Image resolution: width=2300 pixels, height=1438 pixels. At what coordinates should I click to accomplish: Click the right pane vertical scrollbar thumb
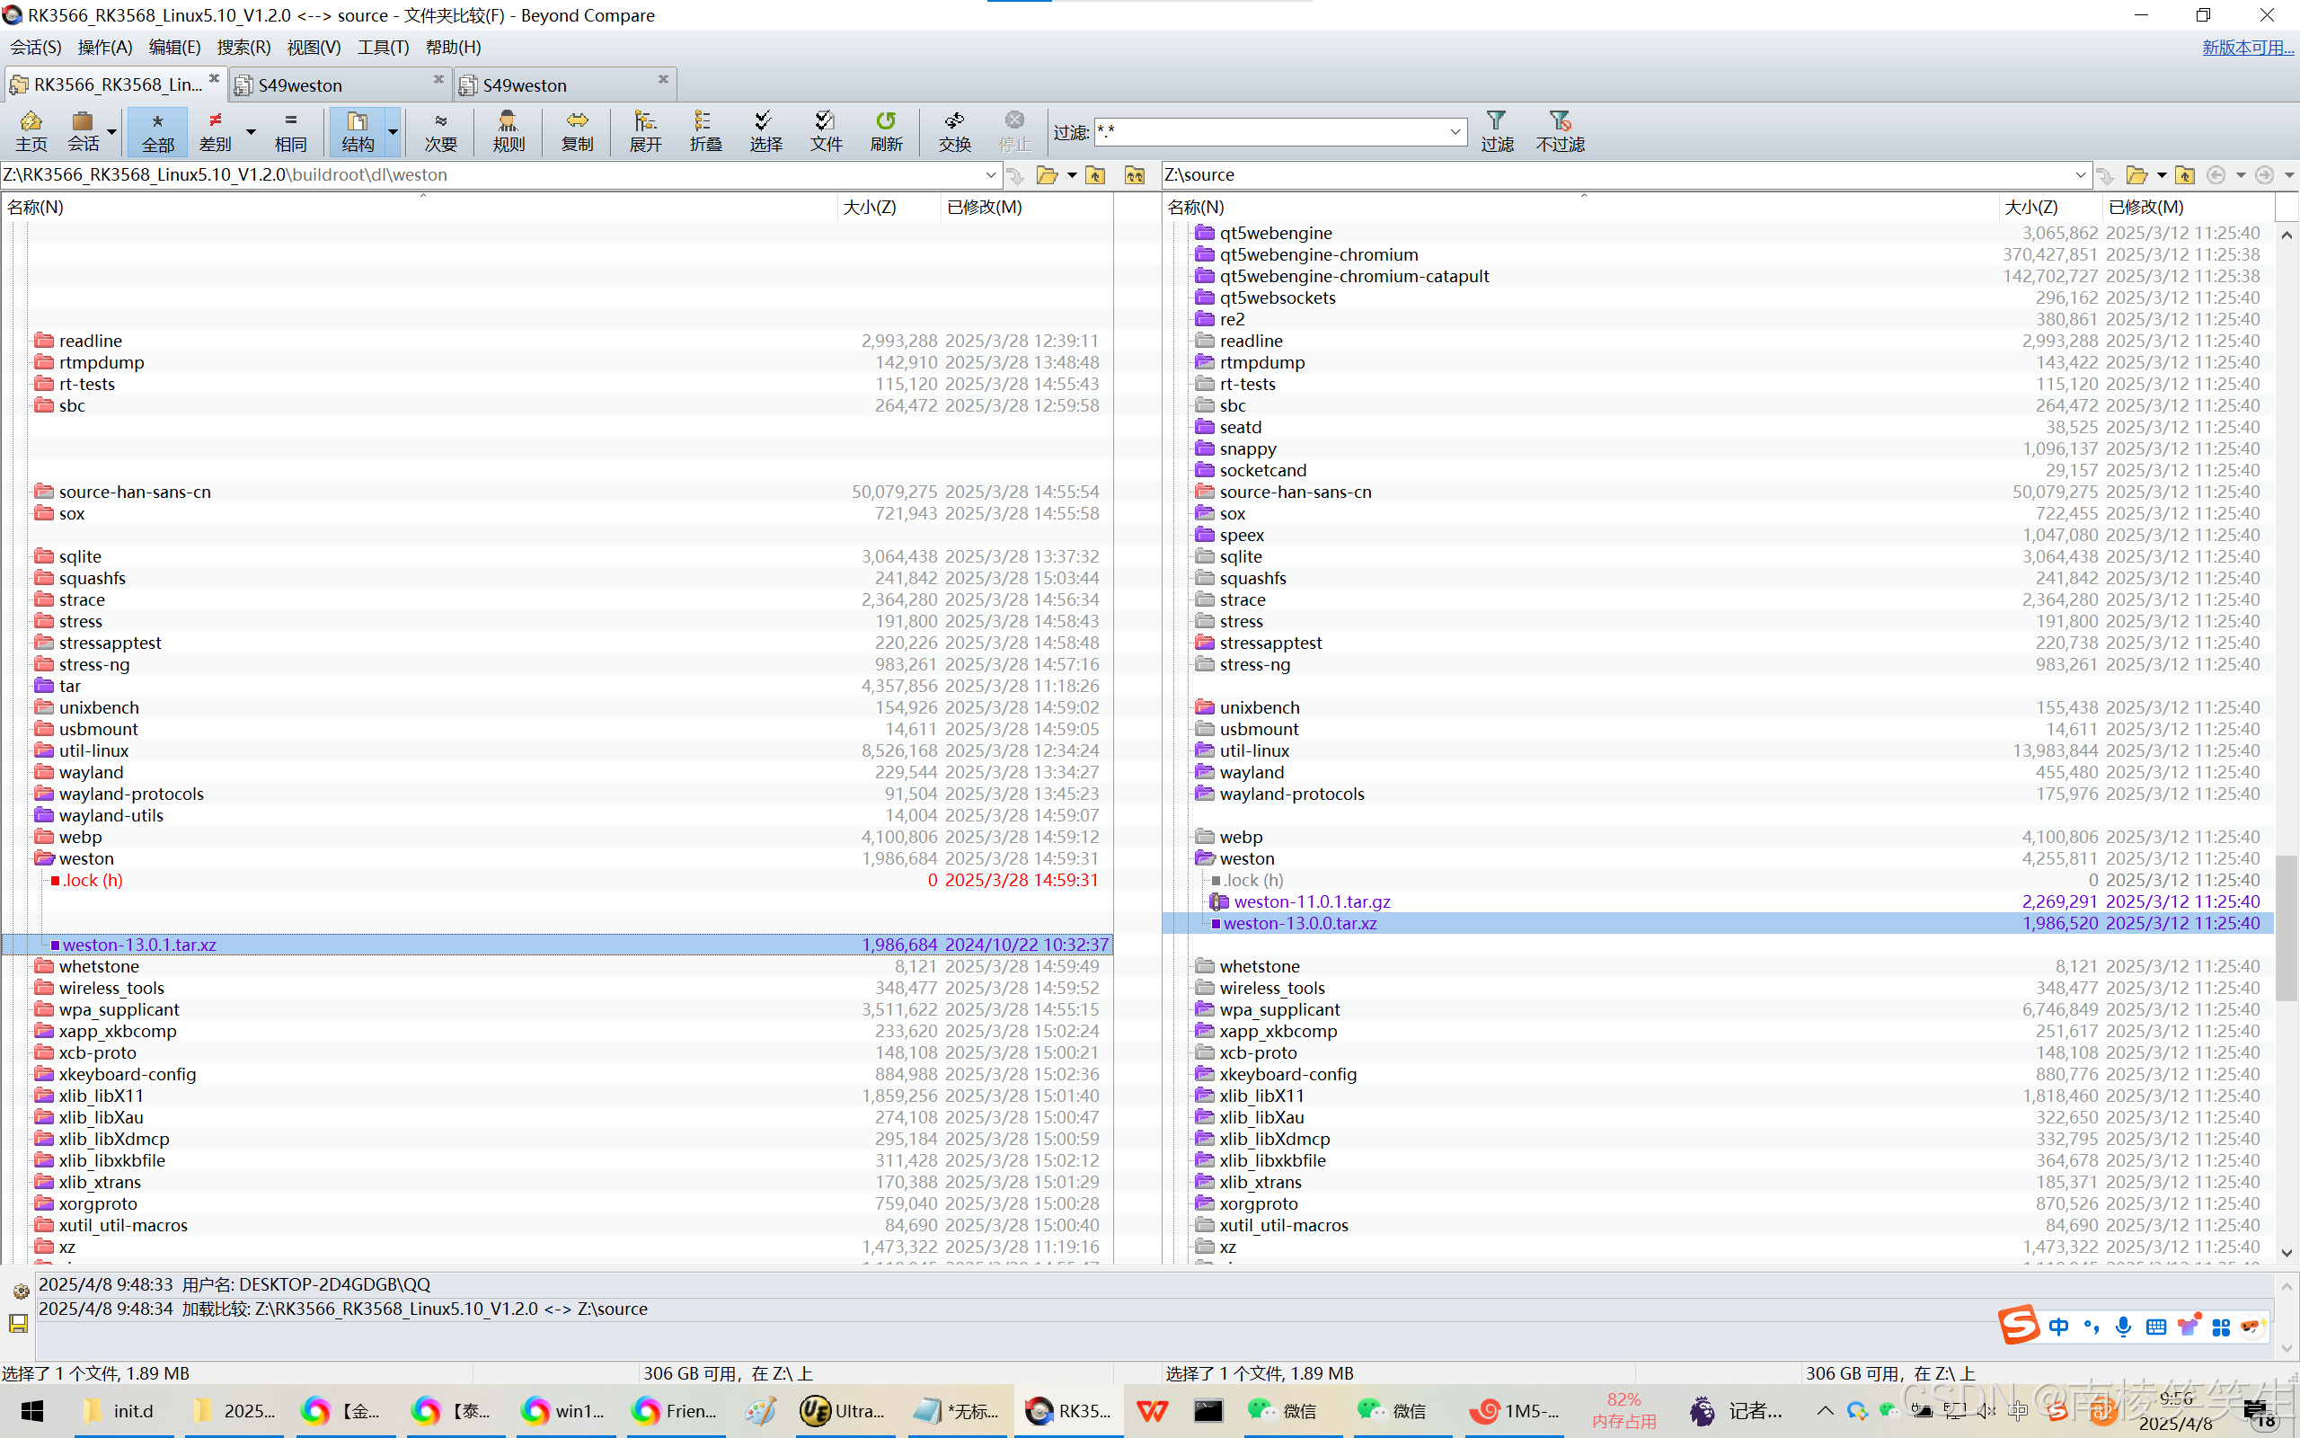pos(2287,928)
